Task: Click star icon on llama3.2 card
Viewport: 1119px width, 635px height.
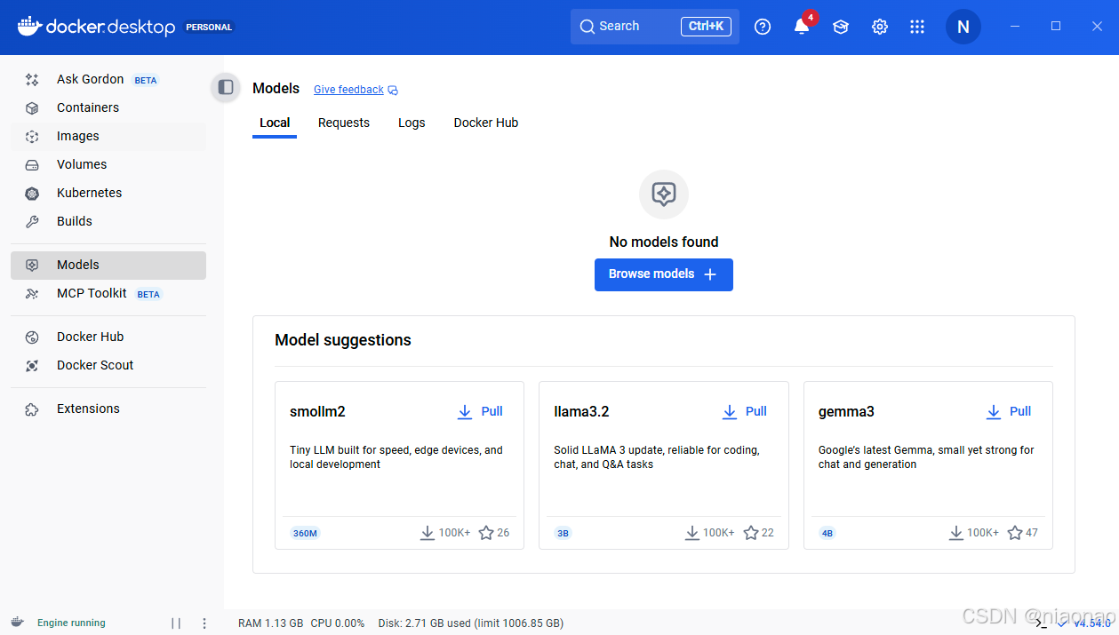Action: 751,533
